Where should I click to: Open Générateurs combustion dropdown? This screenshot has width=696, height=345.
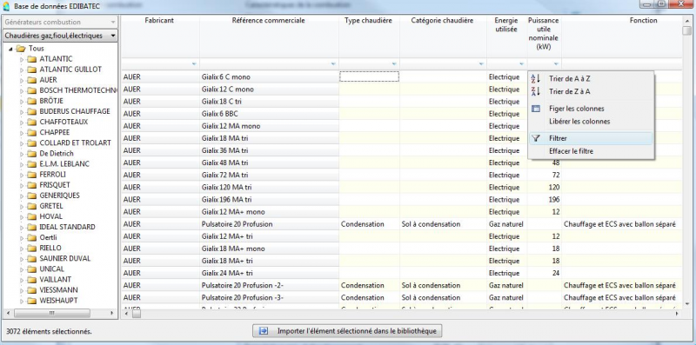(60, 22)
